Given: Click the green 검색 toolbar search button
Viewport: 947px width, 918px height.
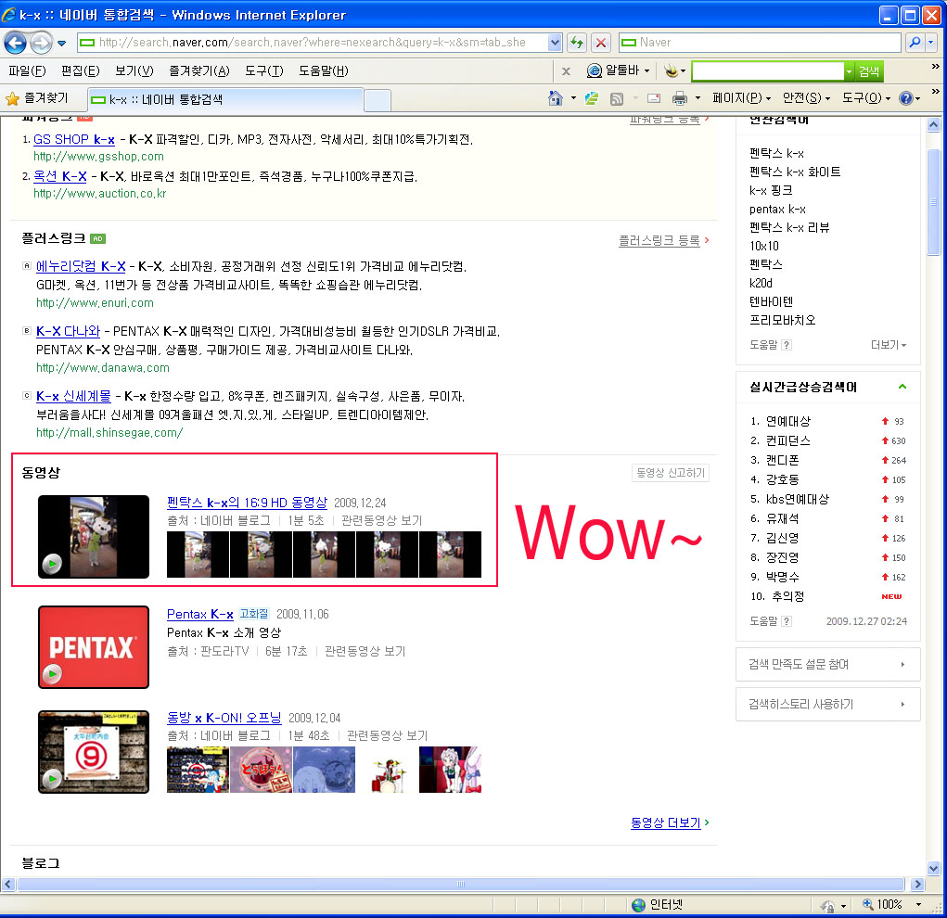Looking at the screenshot, I should tap(868, 71).
